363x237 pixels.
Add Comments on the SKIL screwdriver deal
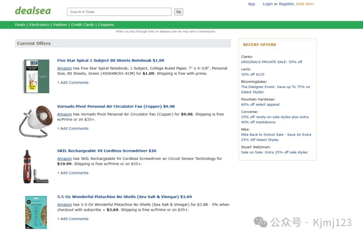[x=74, y=173]
